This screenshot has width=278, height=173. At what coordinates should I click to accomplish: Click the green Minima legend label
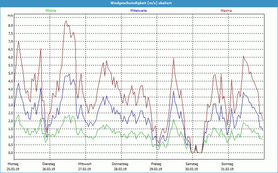pos(50,11)
